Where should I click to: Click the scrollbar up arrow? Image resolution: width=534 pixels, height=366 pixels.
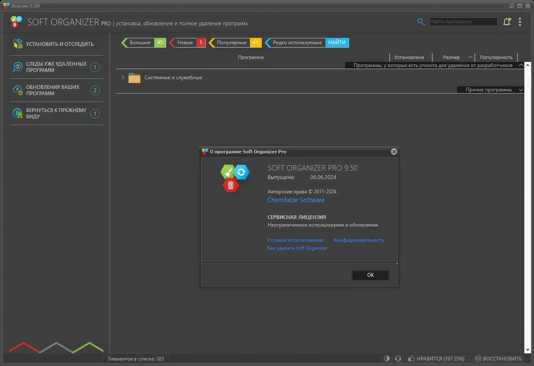[528, 65]
